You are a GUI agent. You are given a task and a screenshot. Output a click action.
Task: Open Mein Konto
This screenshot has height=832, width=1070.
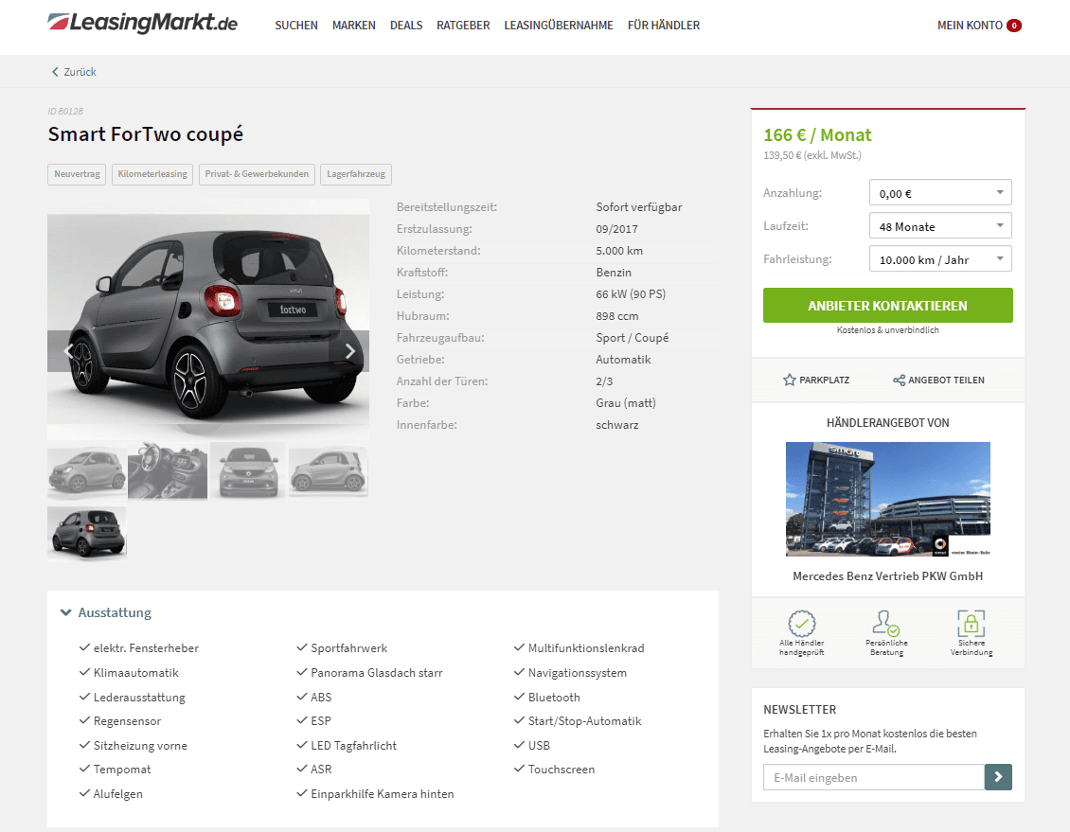(978, 26)
